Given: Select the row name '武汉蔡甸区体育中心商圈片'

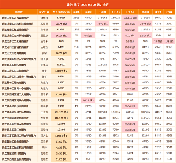Looking at the screenshot, I should [16, 88].
